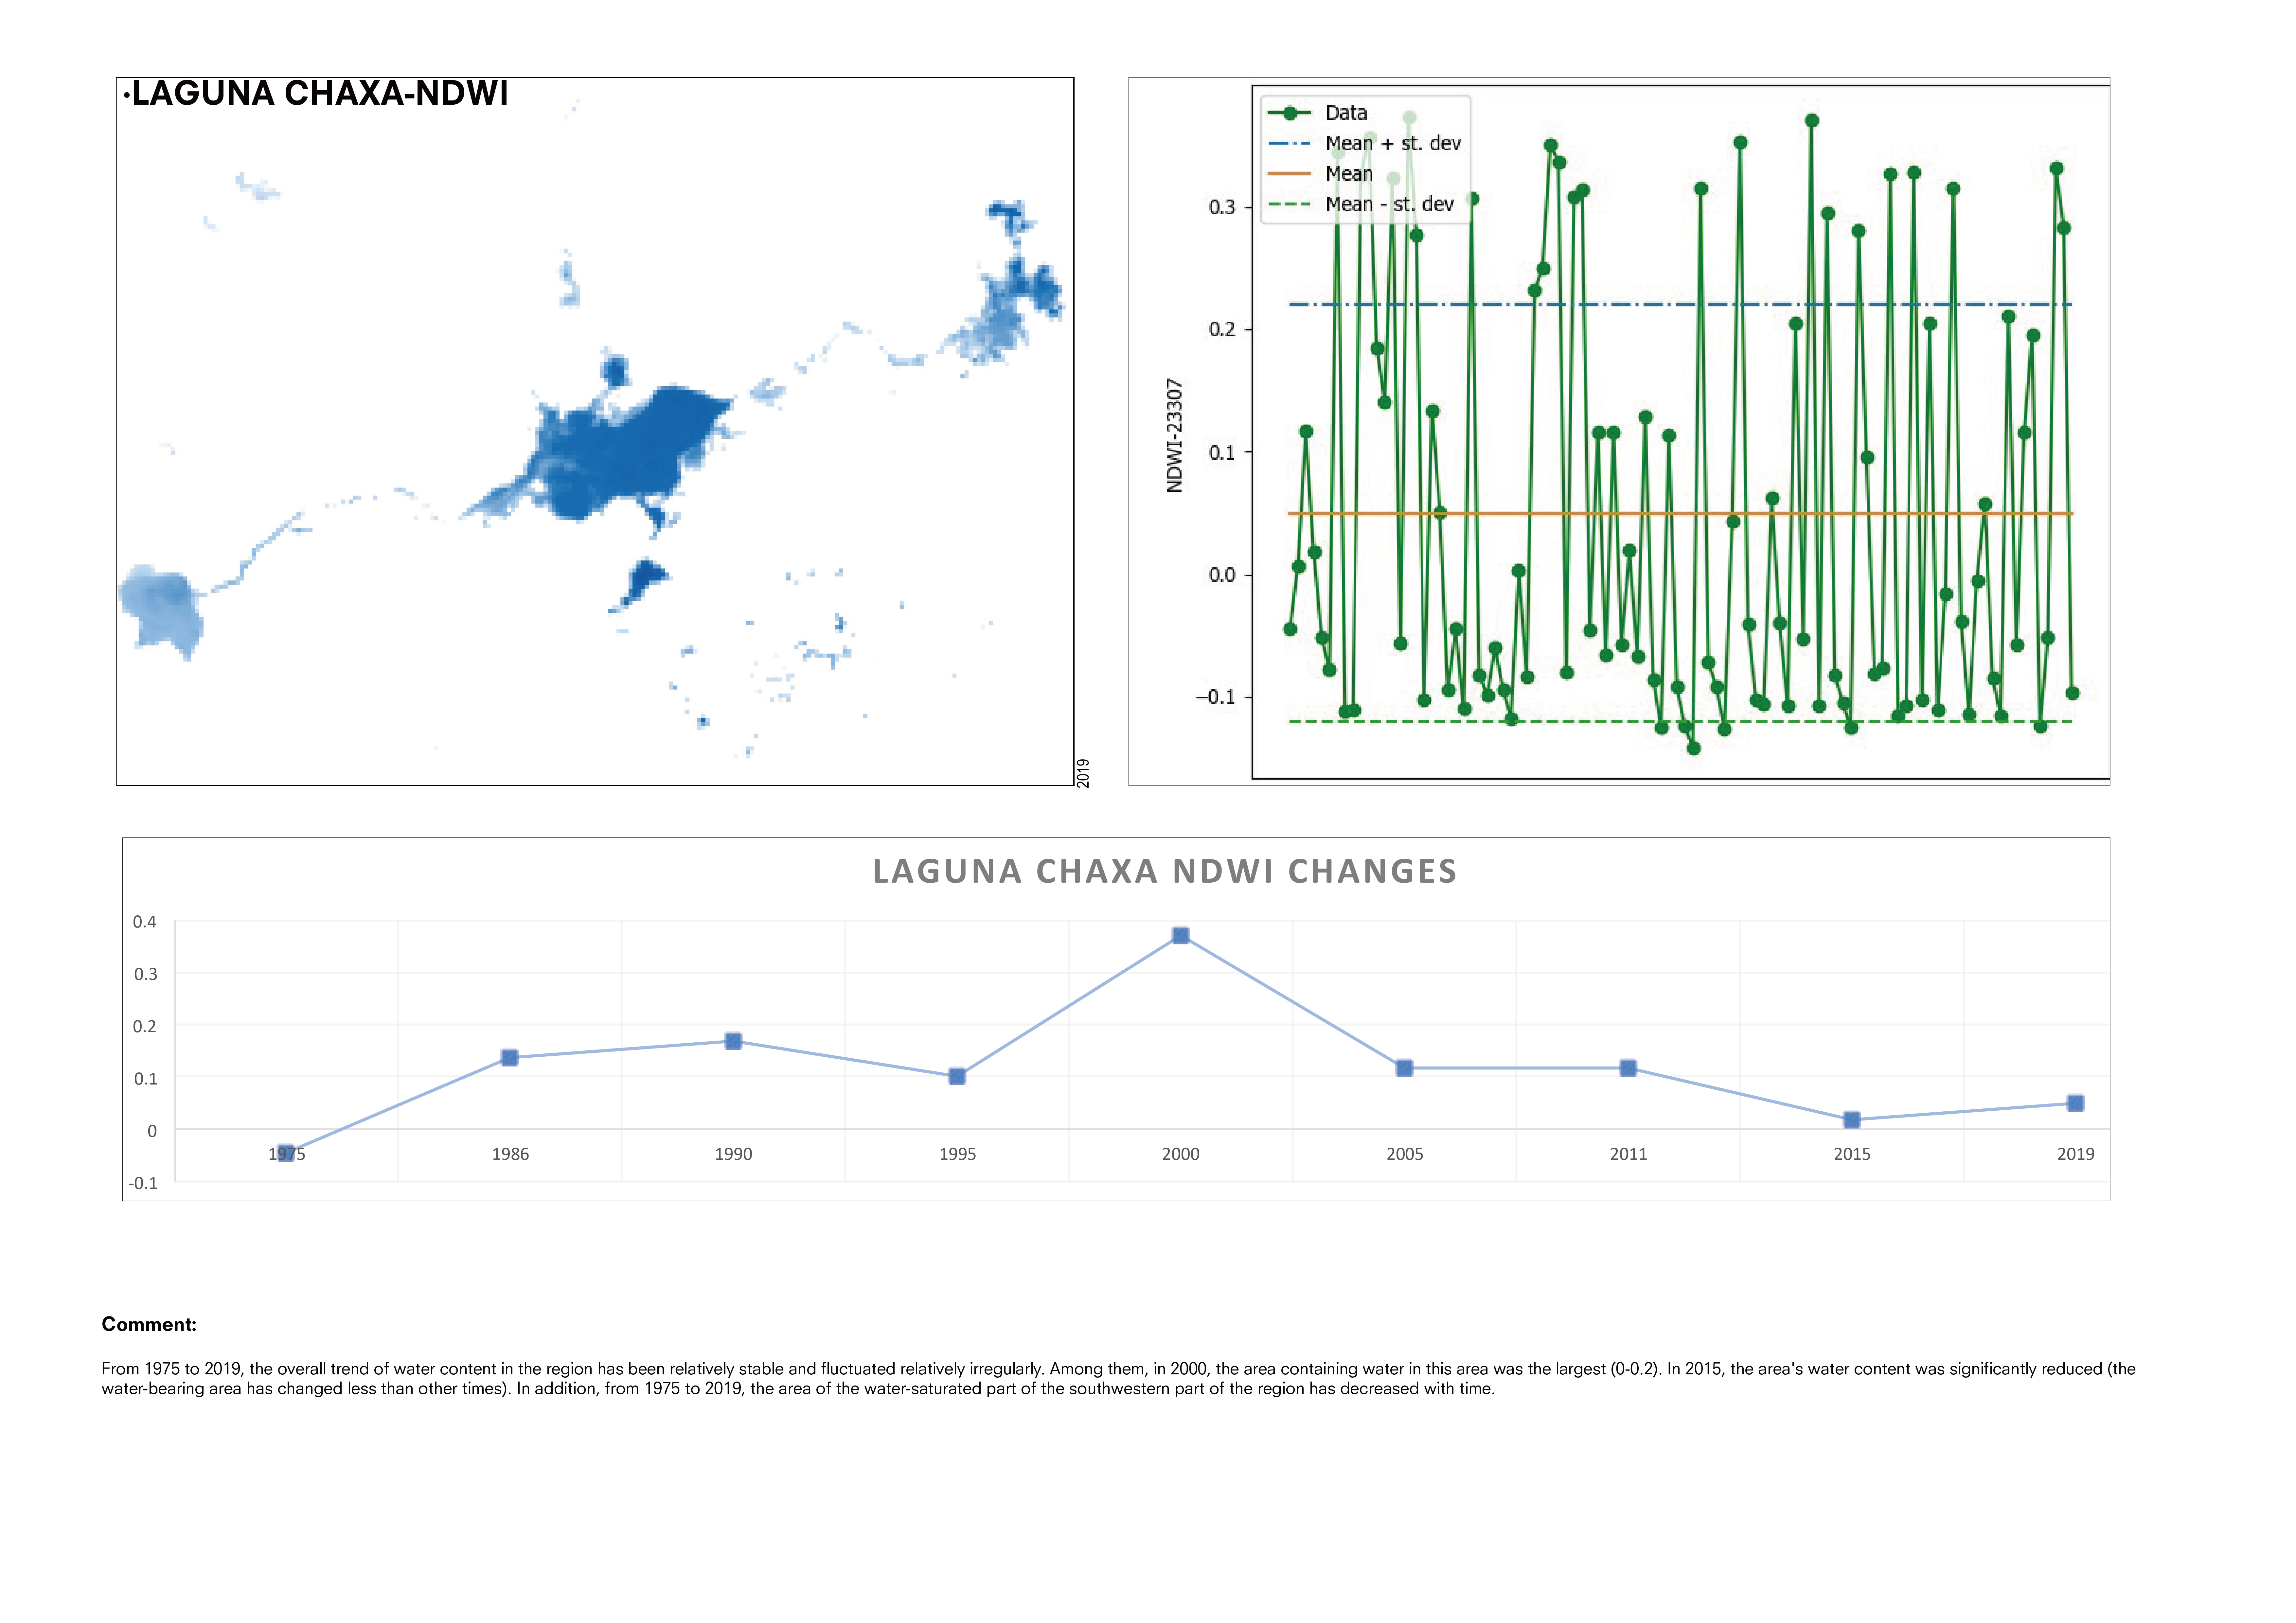The width and height of the screenshot is (2296, 1623).
Task: Click the Mean - st. dev legend entry
Action: click(1361, 204)
